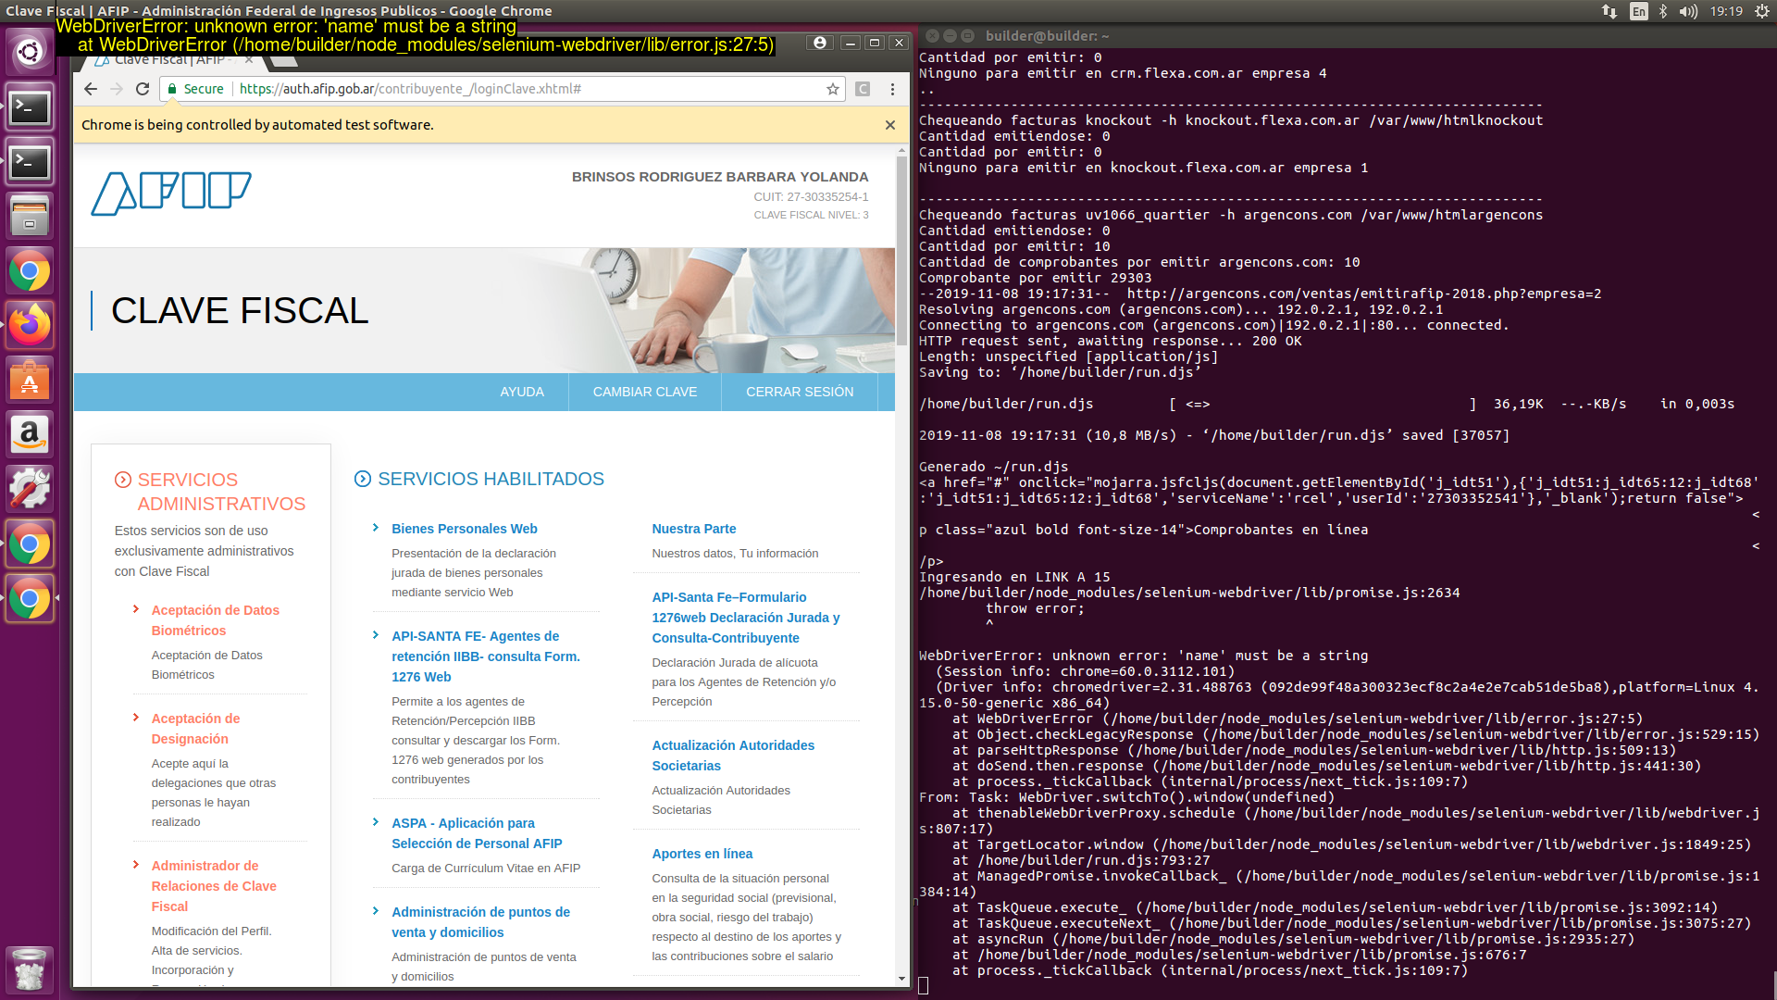Viewport: 1777px width, 1000px height.
Task: Open Nuestra Parte service link
Action: (x=693, y=529)
